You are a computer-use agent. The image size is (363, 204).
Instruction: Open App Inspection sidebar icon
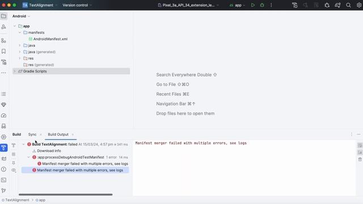pos(4,126)
